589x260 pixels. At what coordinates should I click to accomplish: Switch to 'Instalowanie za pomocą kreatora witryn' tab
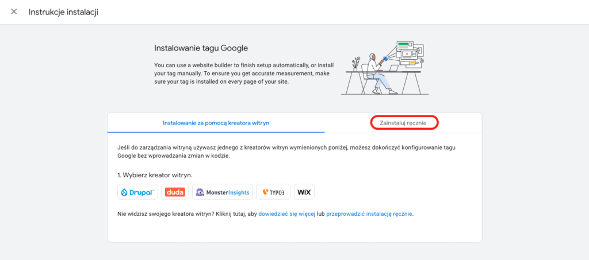point(216,123)
